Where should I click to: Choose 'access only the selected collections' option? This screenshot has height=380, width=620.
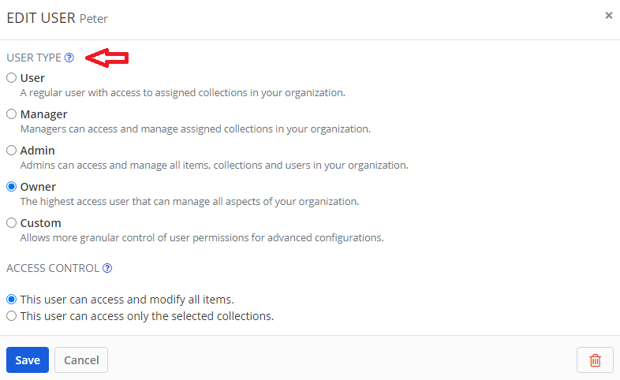11,316
